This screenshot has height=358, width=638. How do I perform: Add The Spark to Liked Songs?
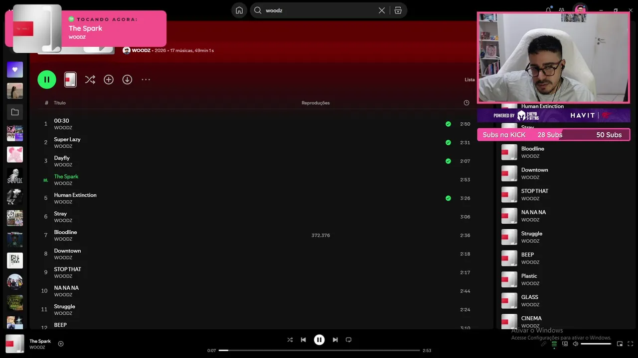point(61,344)
